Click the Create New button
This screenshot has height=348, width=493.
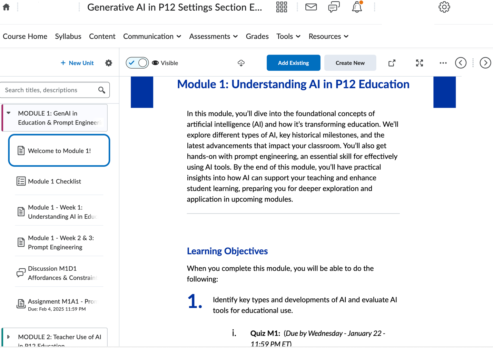350,63
